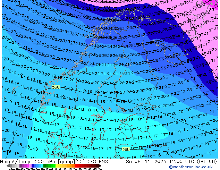The image size is (220, 170).
Task: Click the 528 contour label at top
Action: pyautogui.click(x=107, y=8)
